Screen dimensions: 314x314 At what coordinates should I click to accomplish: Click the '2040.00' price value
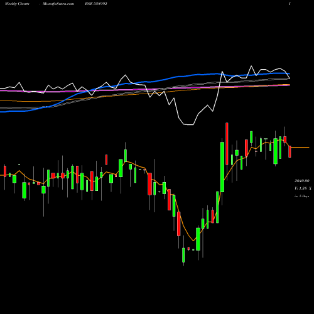302,181
